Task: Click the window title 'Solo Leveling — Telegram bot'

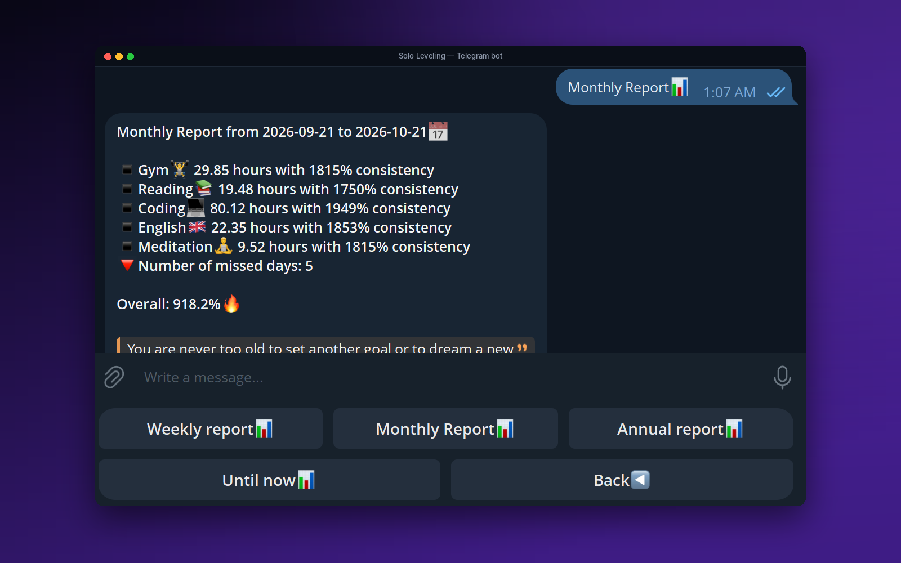Action: 450,56
